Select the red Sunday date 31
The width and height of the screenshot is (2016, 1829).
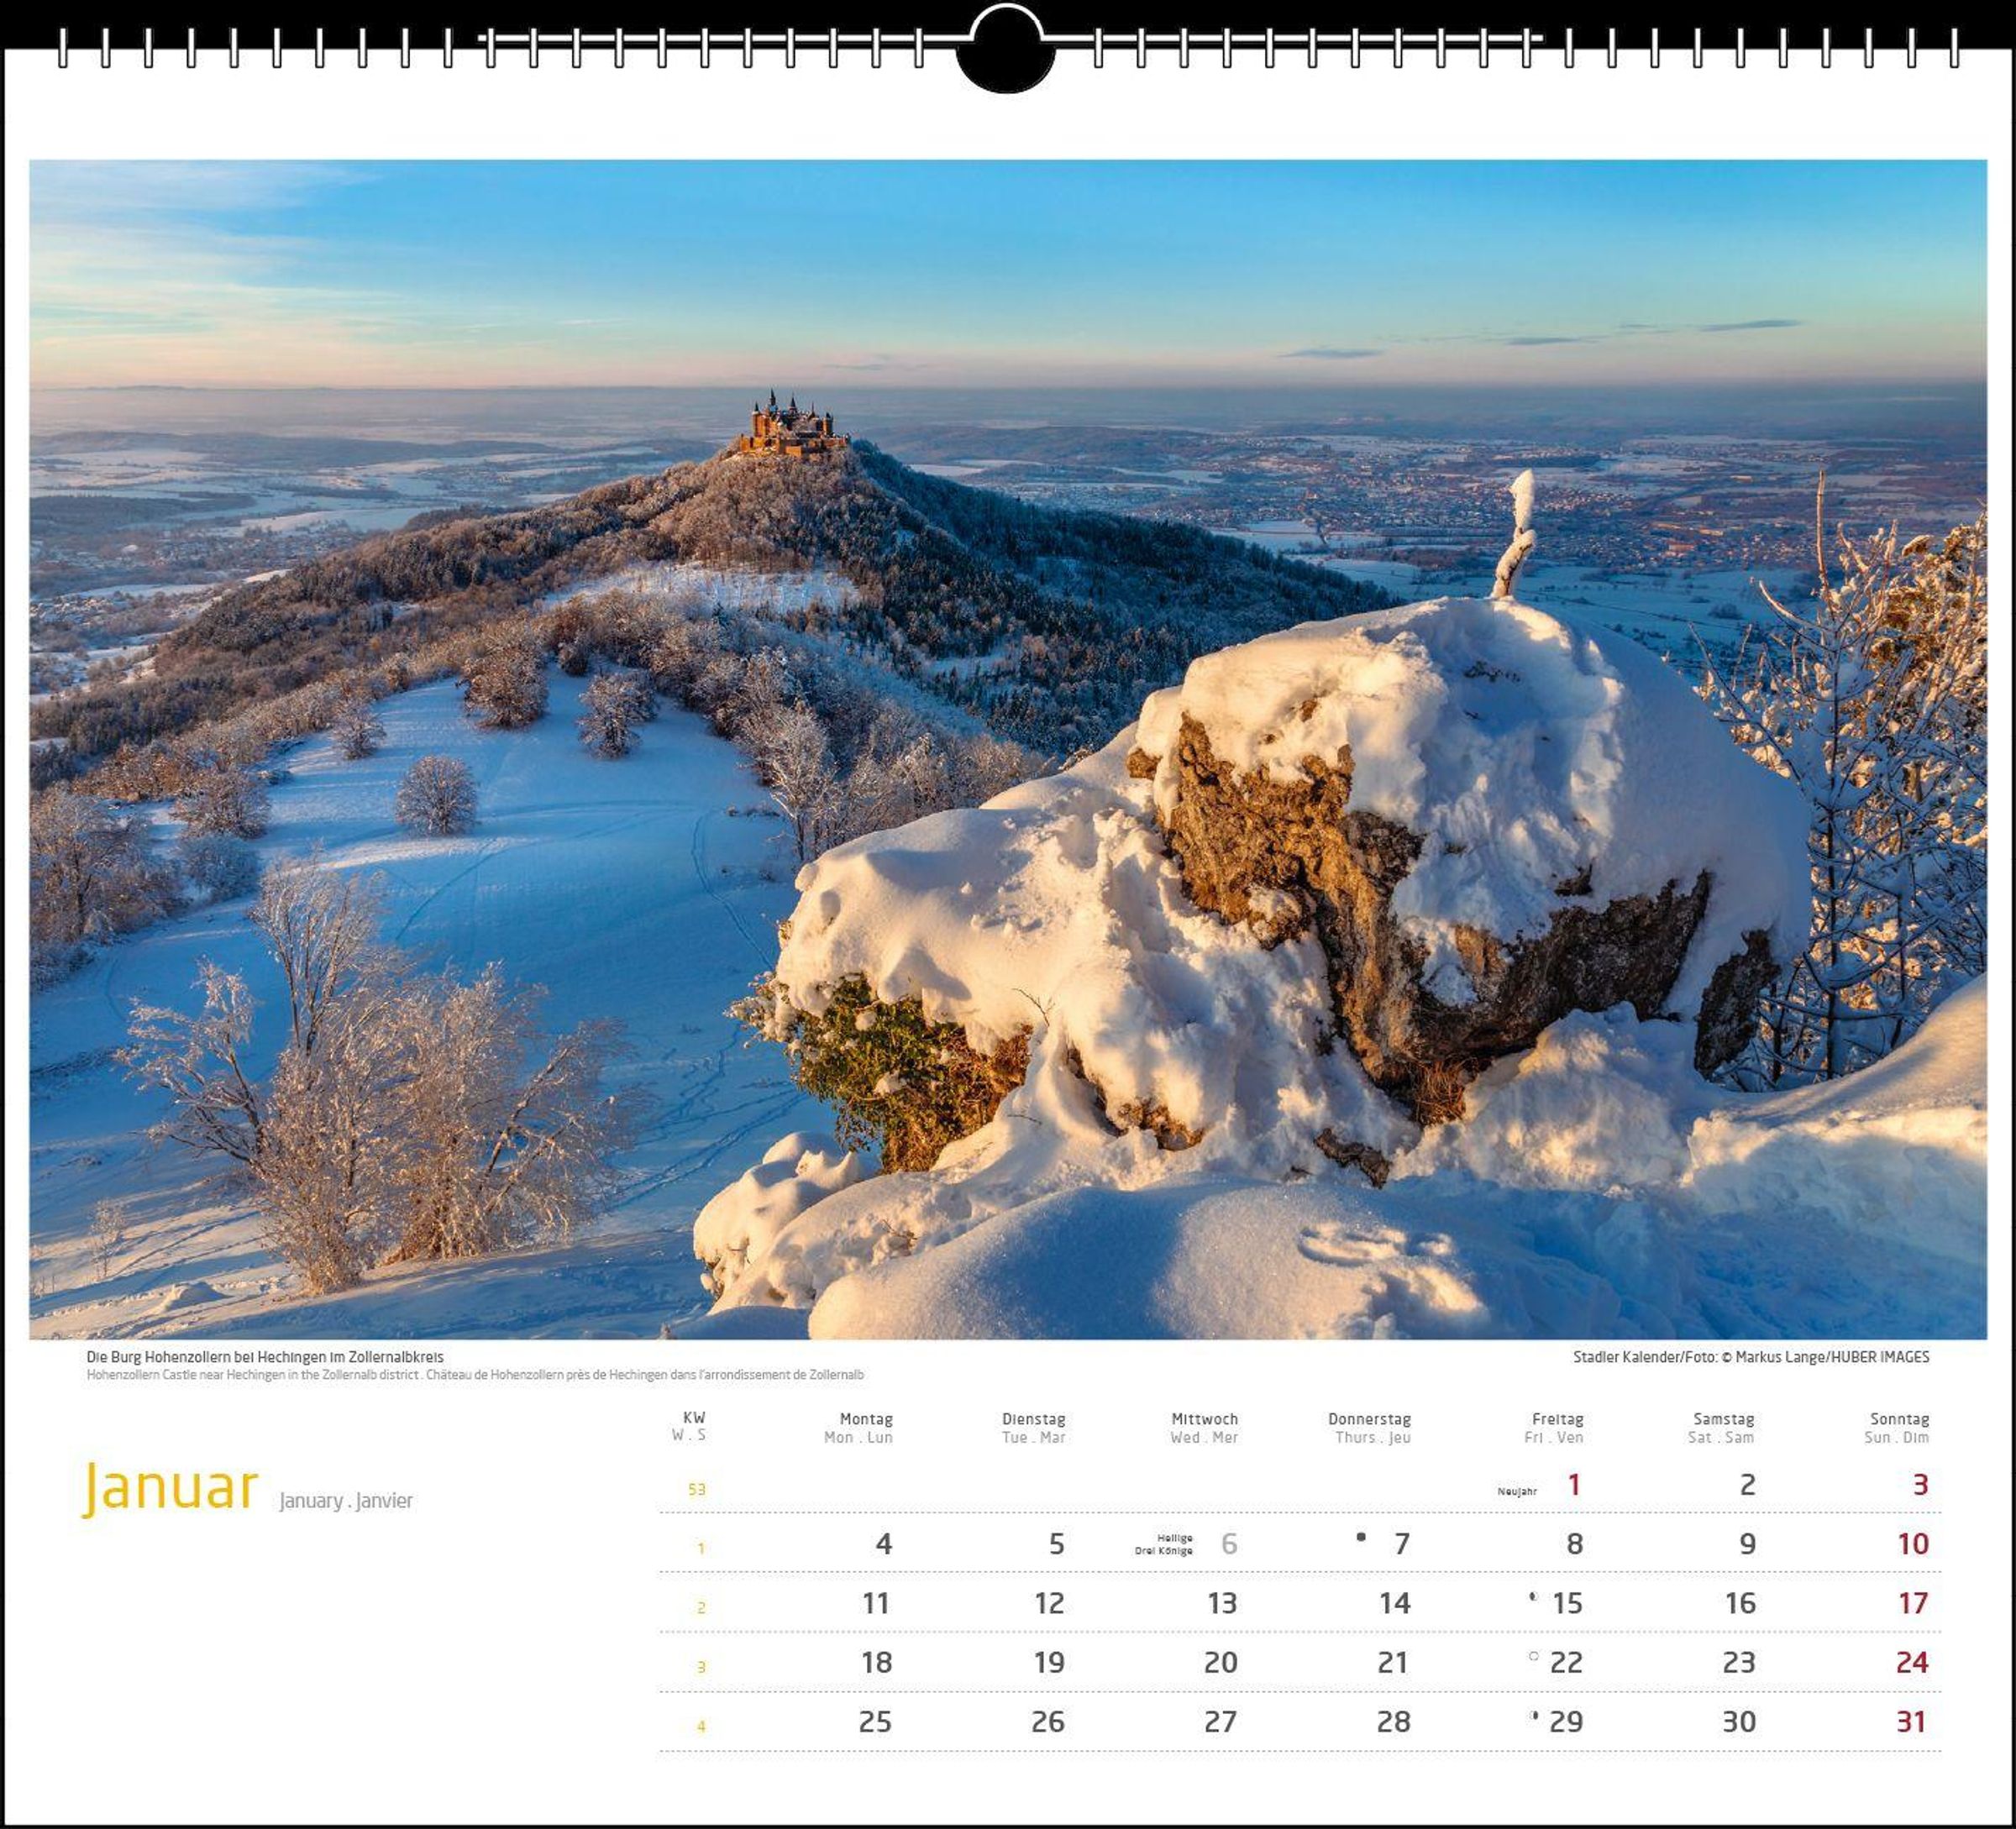(1910, 1721)
